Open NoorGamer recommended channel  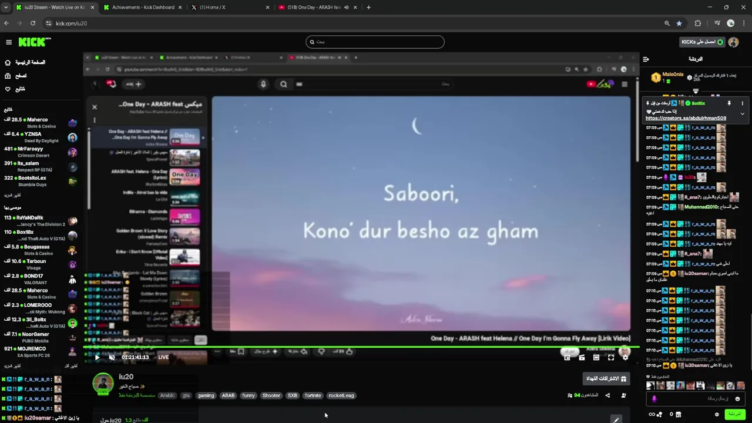[x=40, y=337]
